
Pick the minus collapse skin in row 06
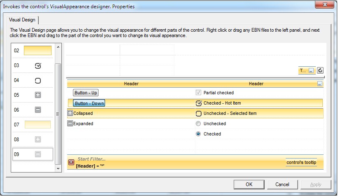pos(38,110)
